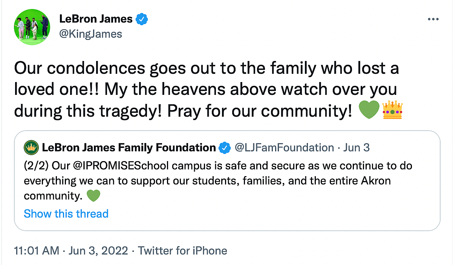
Task: Click the Foundation's verified checkmark badge
Action: coord(225,148)
